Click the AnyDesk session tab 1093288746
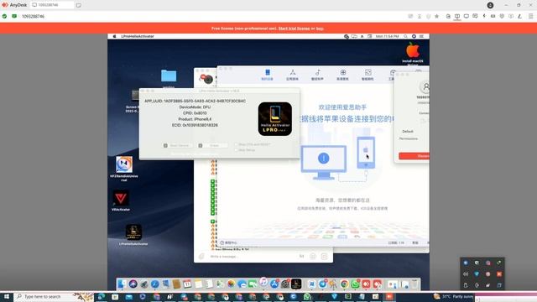 pos(52,5)
